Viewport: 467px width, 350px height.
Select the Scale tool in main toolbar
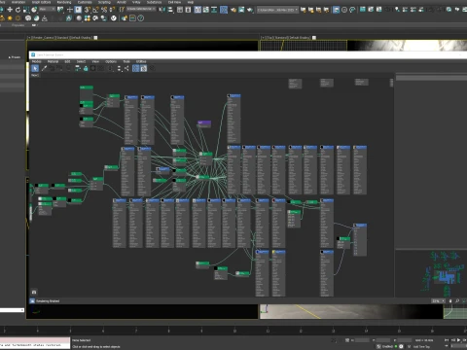tap(26, 10)
